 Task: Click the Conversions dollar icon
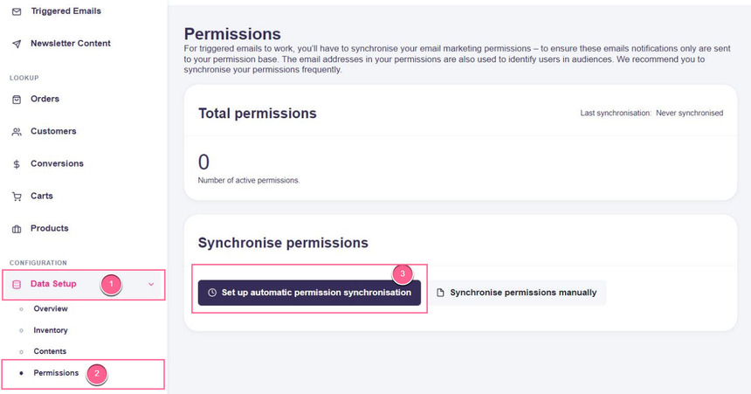tap(17, 164)
